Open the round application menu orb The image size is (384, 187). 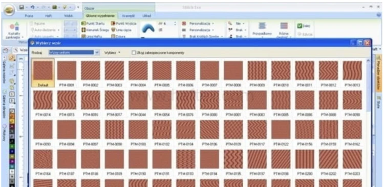[9, 10]
